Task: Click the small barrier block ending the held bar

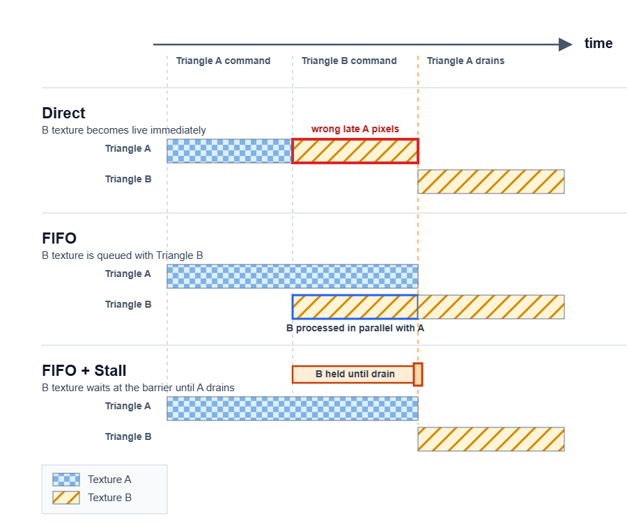Action: (418, 374)
